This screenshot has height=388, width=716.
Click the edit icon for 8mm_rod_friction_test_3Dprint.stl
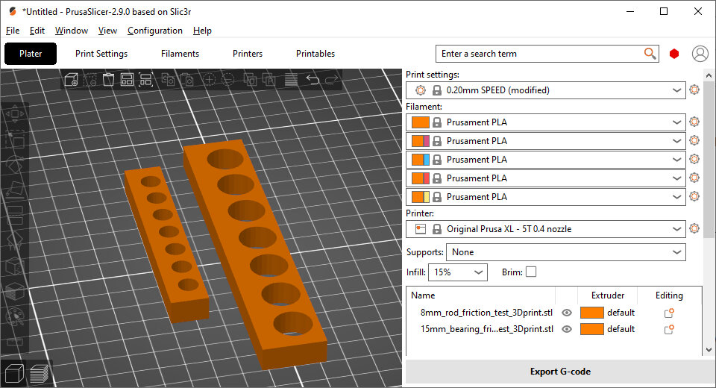click(669, 313)
